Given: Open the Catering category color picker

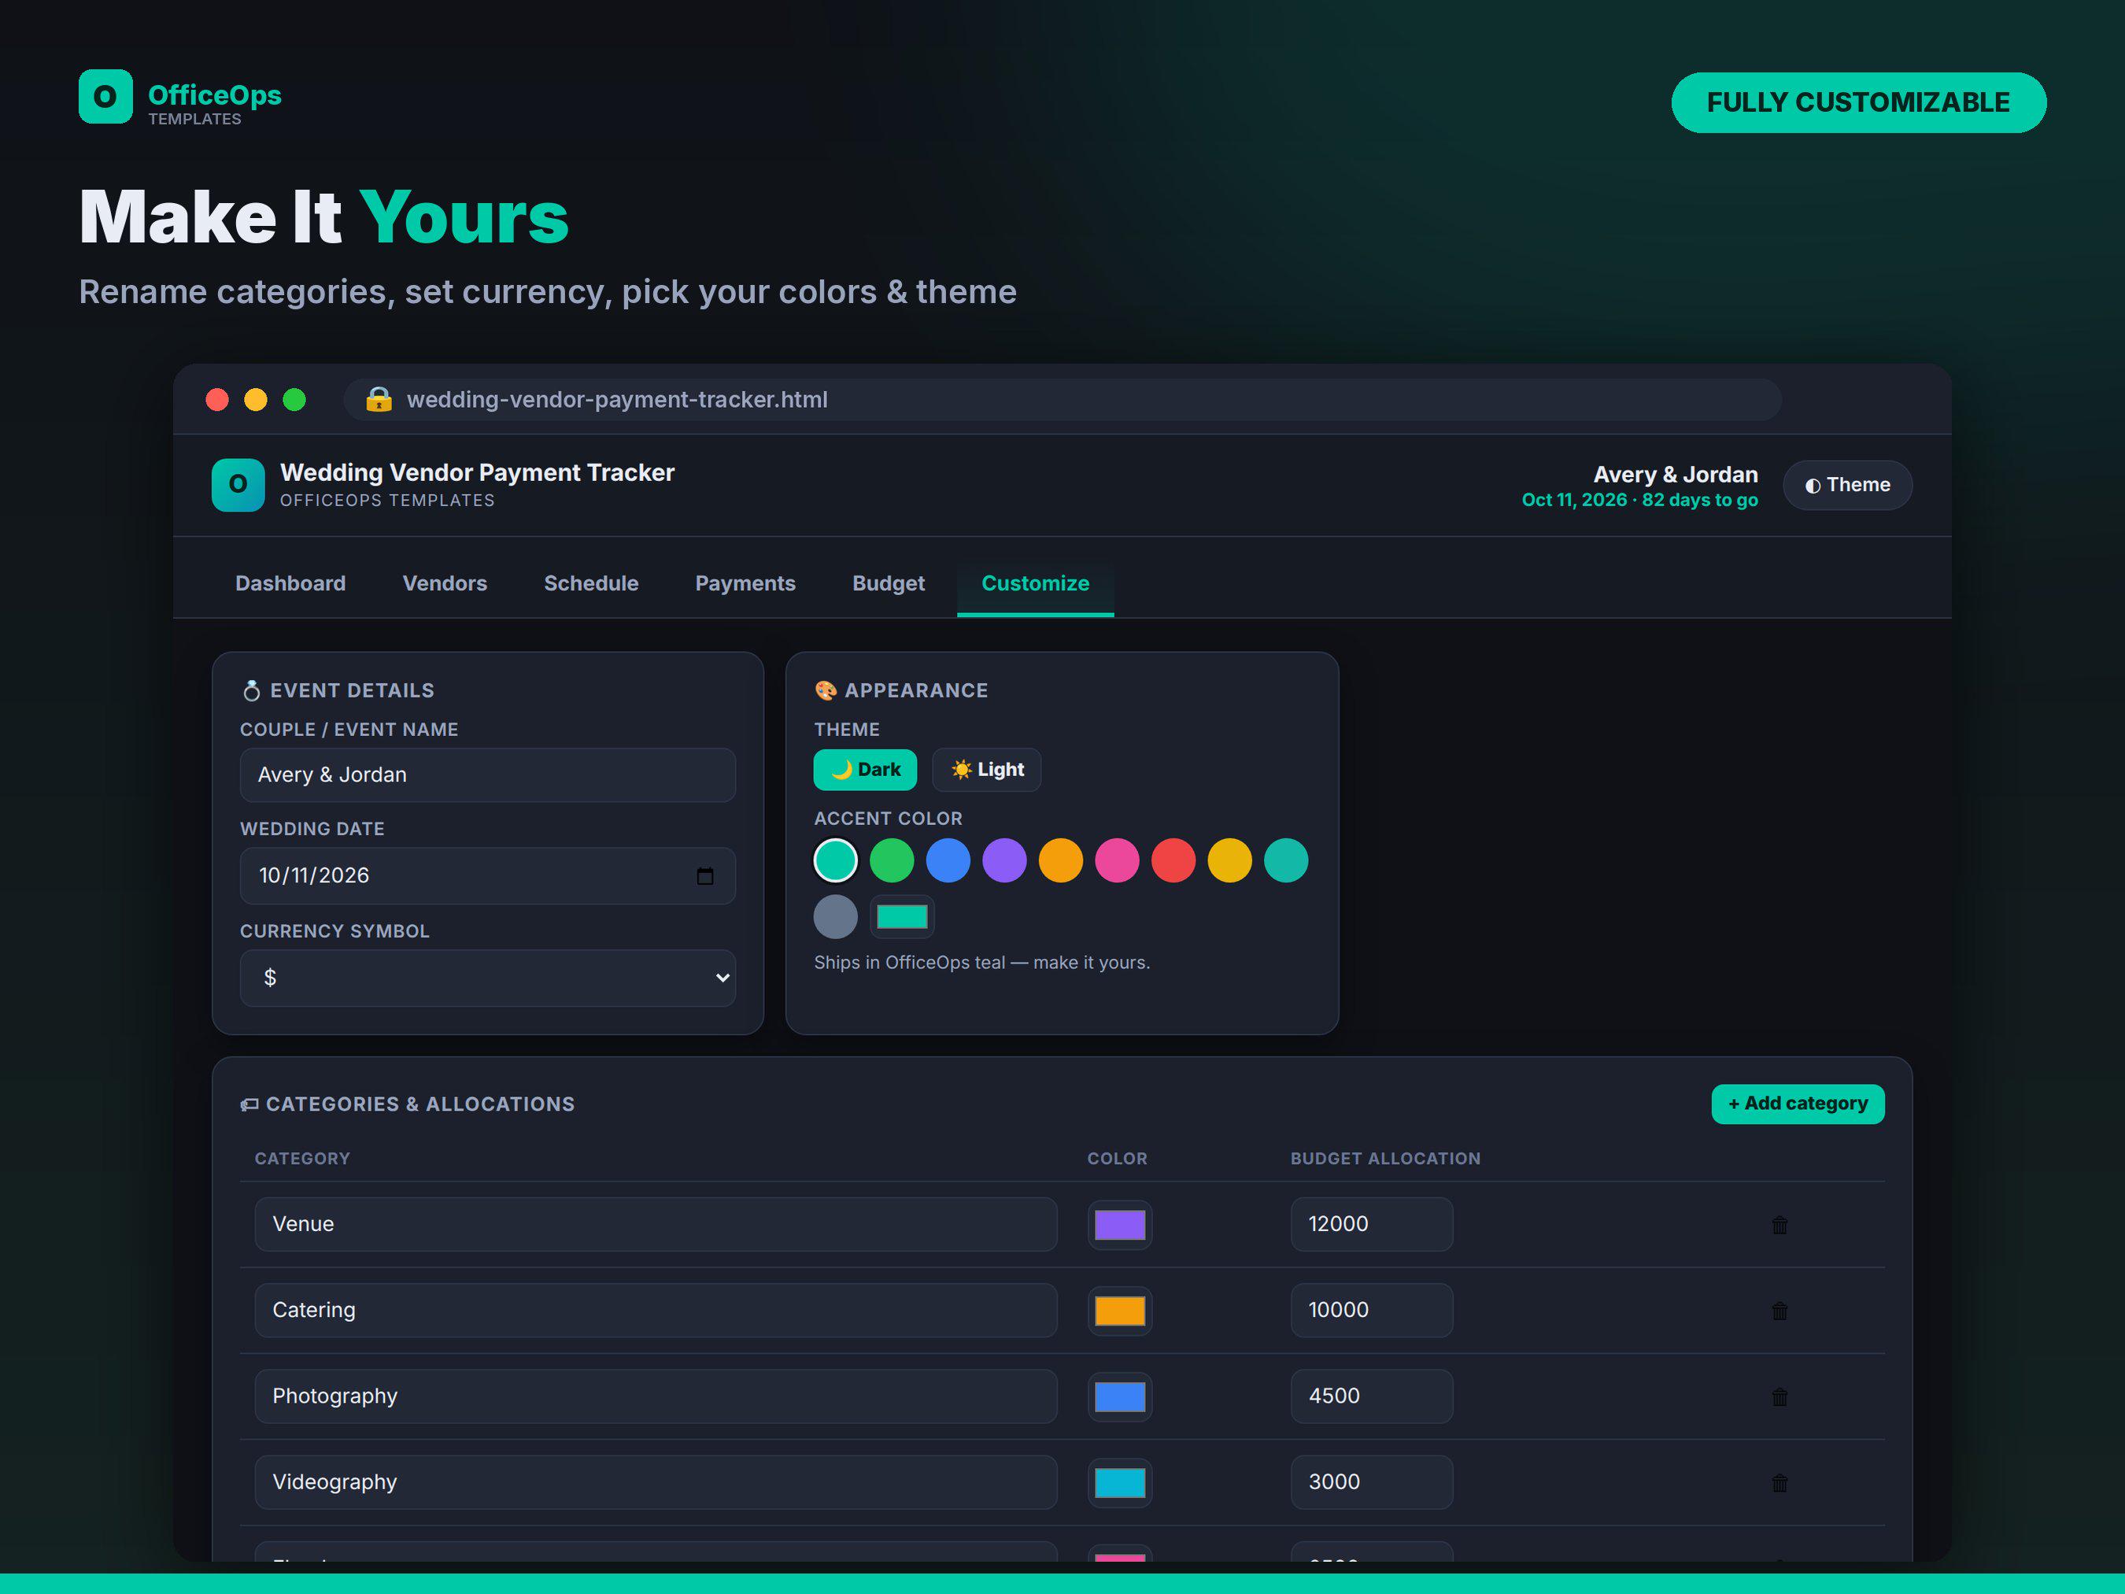Looking at the screenshot, I should click(x=1120, y=1311).
